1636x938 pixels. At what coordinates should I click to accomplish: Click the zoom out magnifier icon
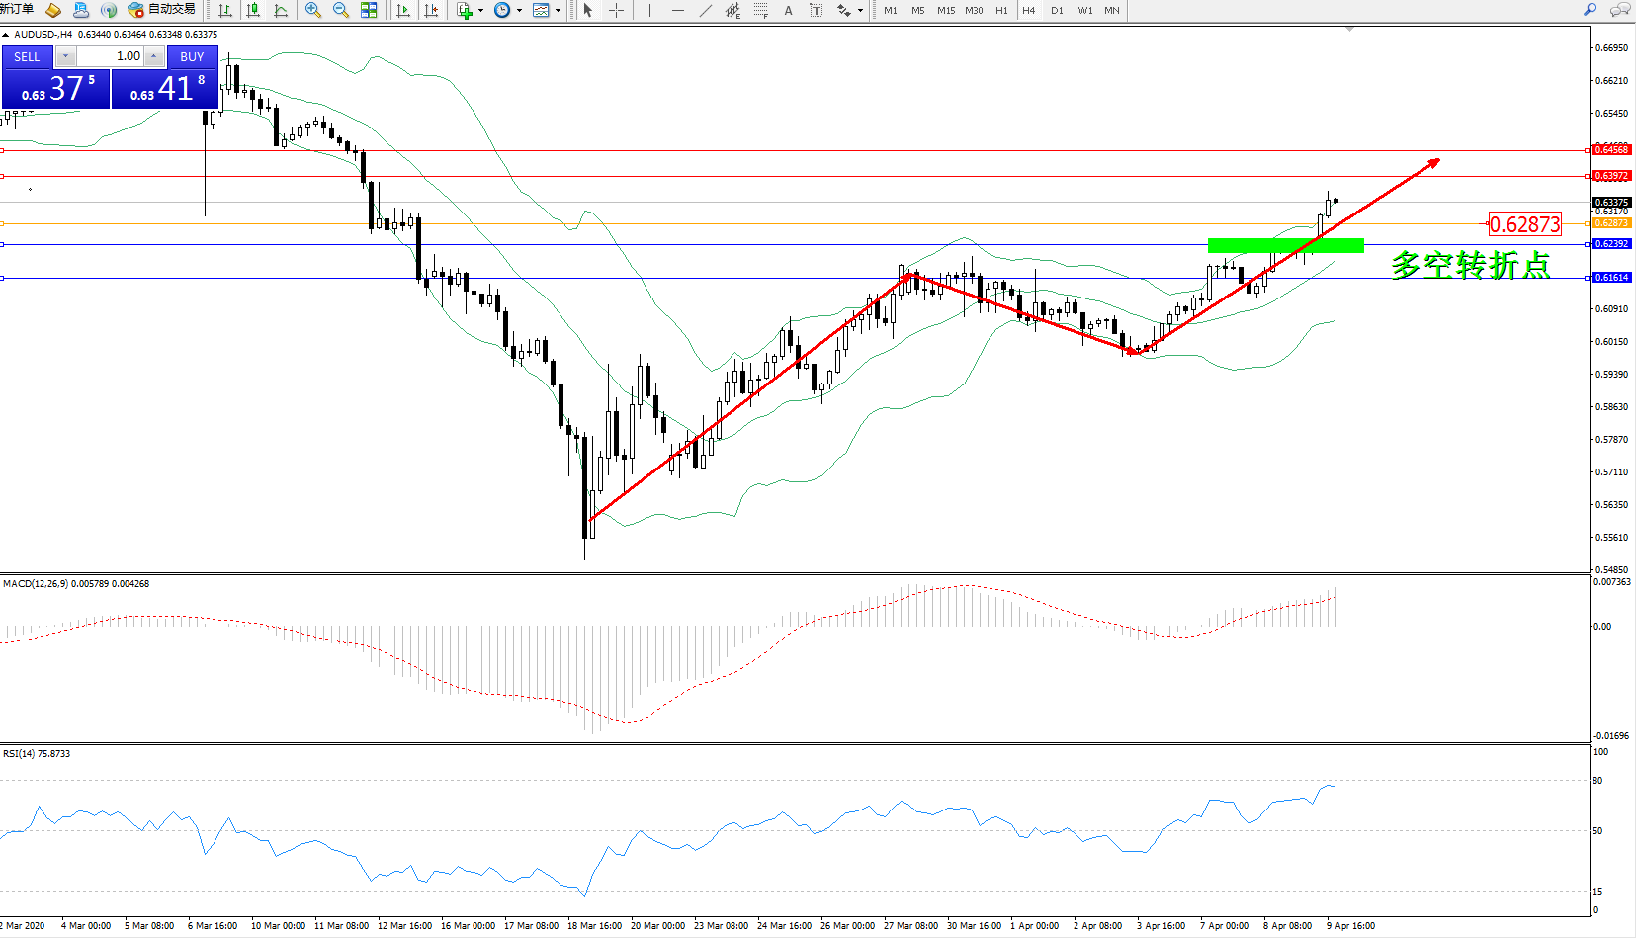[341, 10]
